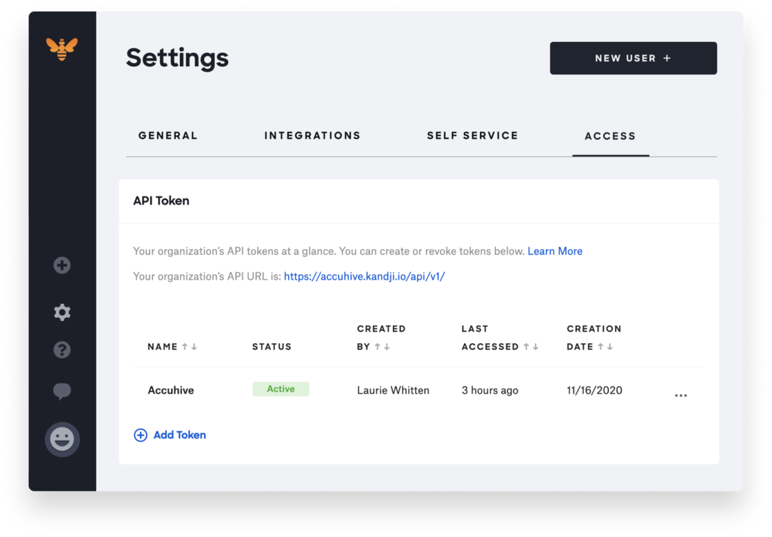Sort tokens by Creation Date arrows
The height and width of the screenshot is (537, 772).
[x=605, y=347]
